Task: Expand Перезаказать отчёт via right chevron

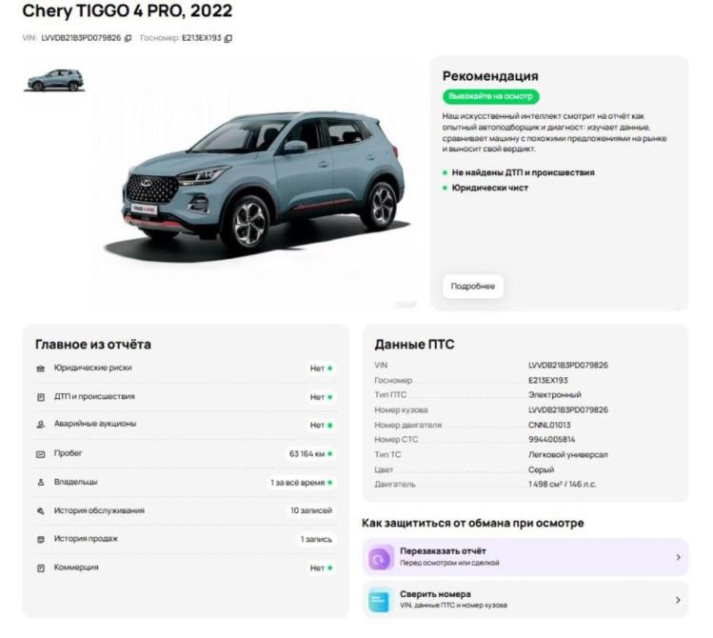Action: click(x=678, y=557)
